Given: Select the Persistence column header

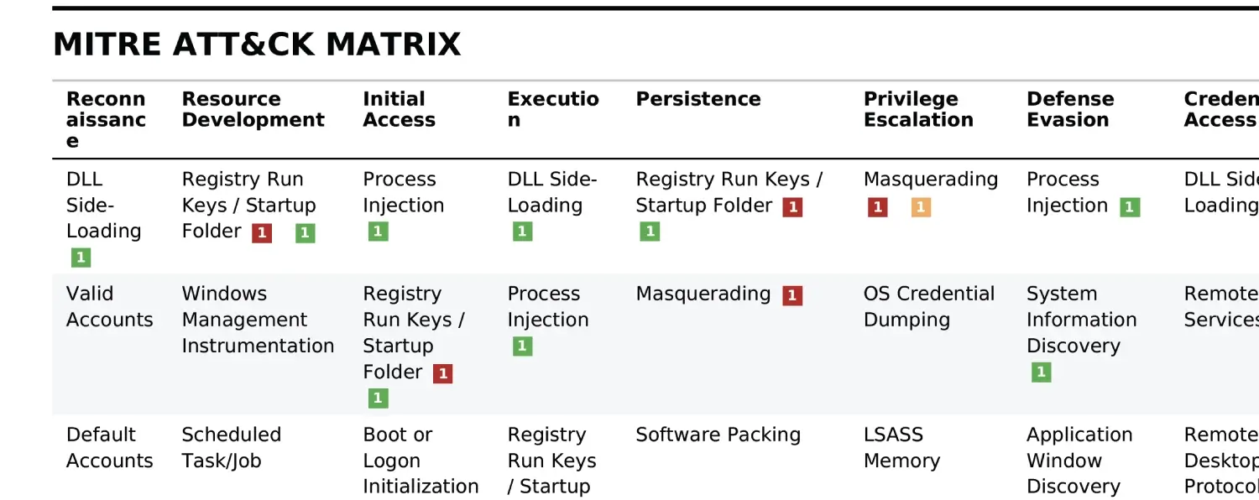Looking at the screenshot, I should (x=697, y=99).
